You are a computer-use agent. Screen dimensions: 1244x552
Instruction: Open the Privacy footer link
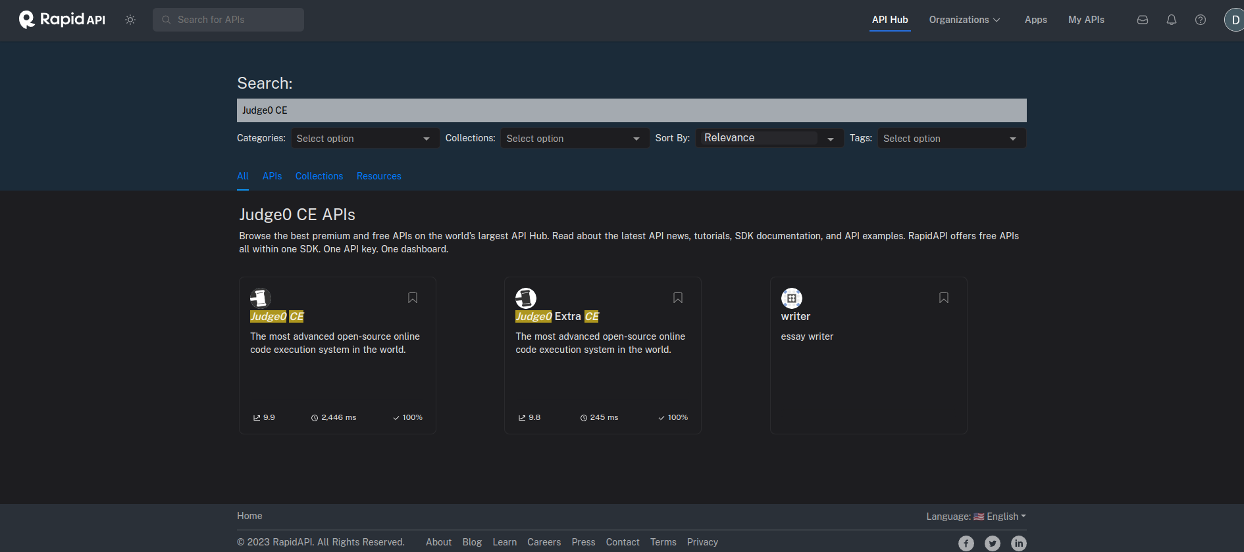702,542
